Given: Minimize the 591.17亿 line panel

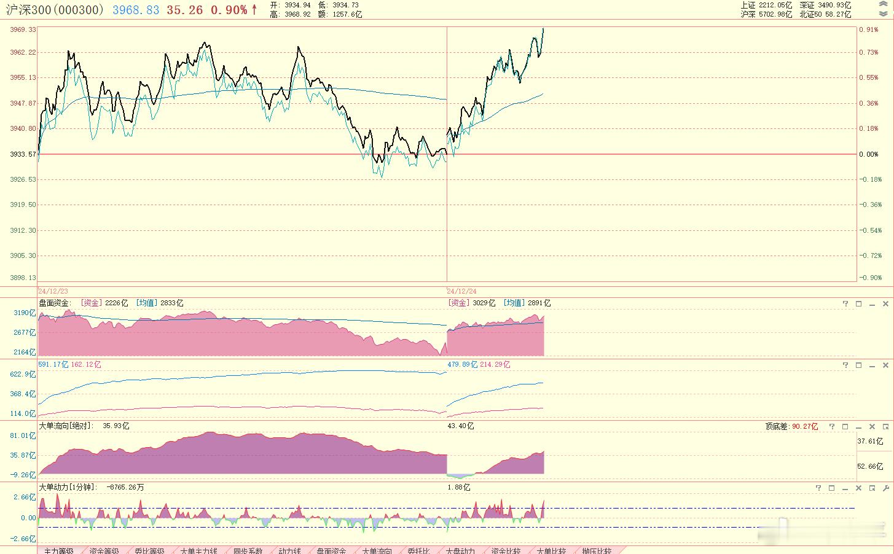Looking at the screenshot, I should 872,365.
